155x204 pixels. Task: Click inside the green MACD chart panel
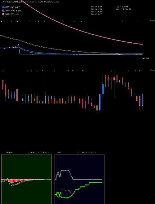[26, 179]
